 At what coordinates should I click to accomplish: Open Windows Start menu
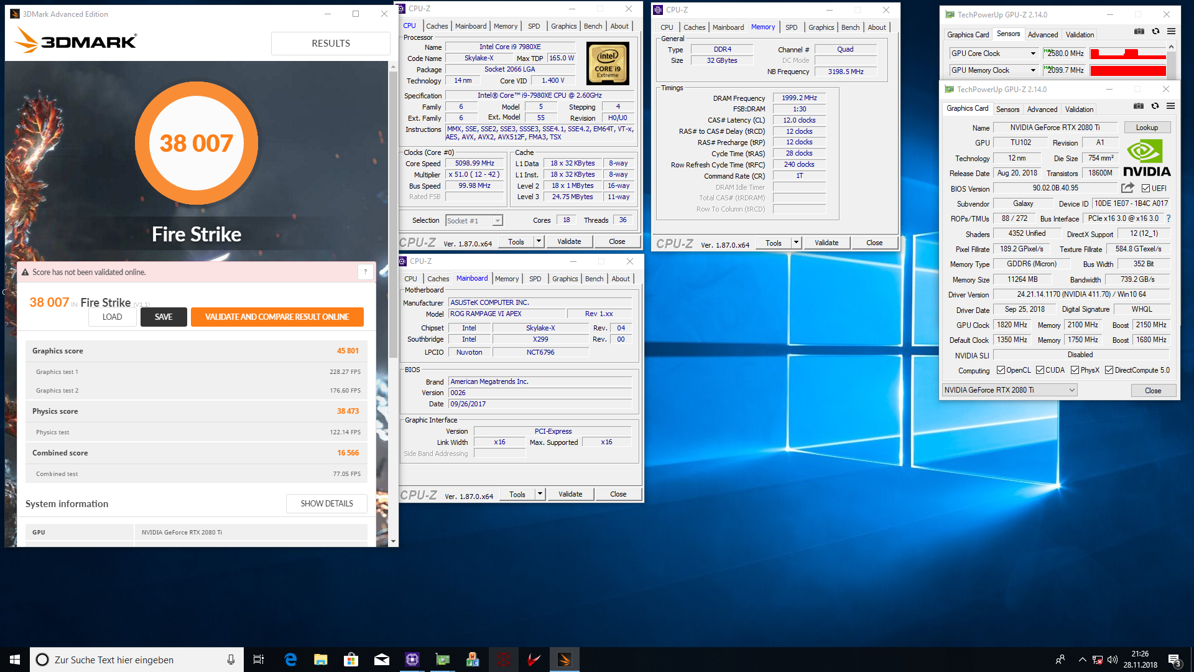click(15, 660)
